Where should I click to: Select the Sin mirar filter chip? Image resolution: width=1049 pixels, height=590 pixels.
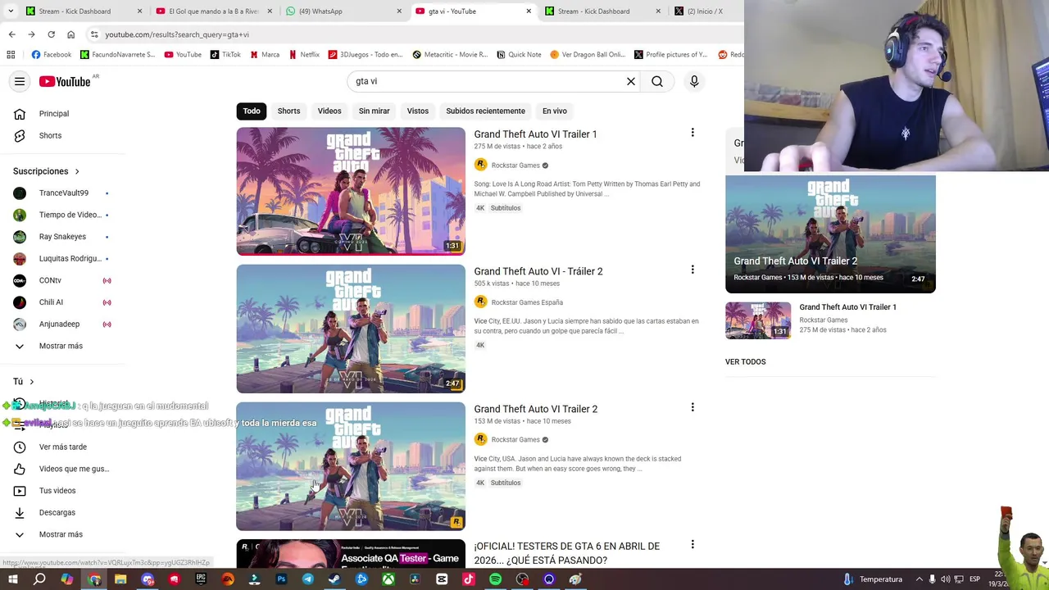pyautogui.click(x=374, y=111)
